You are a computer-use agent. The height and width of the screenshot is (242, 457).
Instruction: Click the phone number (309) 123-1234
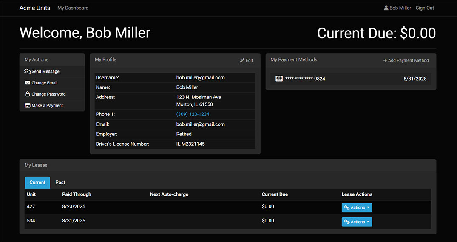(x=193, y=114)
